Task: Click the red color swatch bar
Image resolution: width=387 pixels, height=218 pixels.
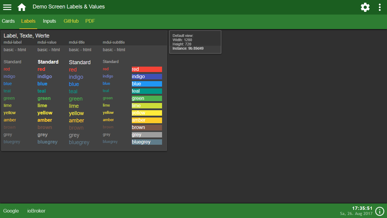Action: click(x=147, y=69)
